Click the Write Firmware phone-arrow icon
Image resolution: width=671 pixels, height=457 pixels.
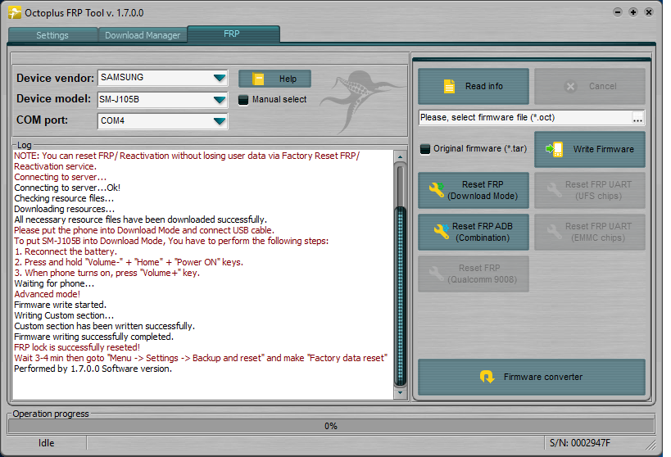tap(555, 149)
